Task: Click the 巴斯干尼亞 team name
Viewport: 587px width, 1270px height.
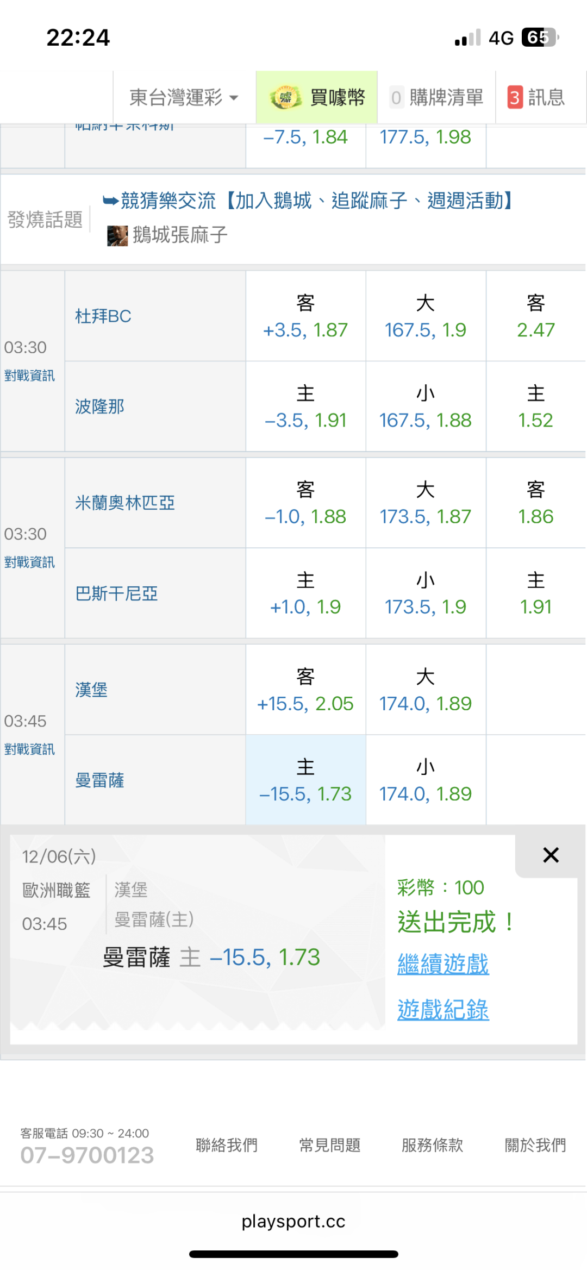Action: click(x=116, y=593)
